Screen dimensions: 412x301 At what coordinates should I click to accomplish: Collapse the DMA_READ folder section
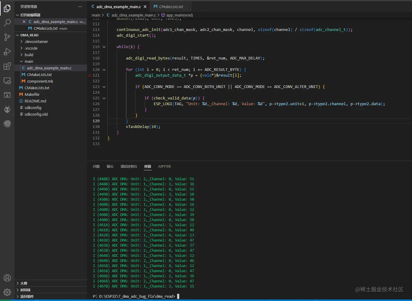click(x=51, y=35)
